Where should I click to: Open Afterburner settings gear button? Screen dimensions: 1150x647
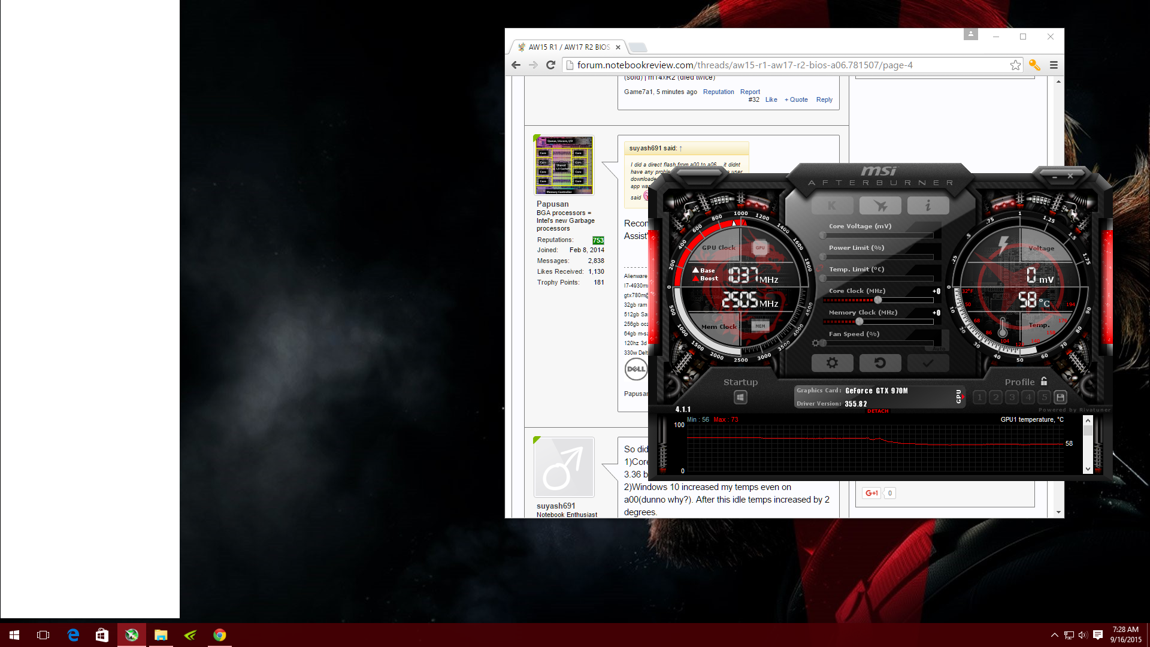(832, 362)
